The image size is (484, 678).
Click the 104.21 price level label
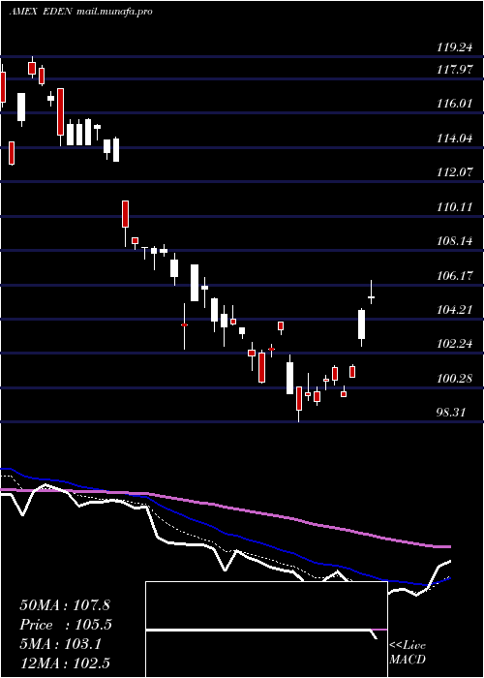point(454,310)
